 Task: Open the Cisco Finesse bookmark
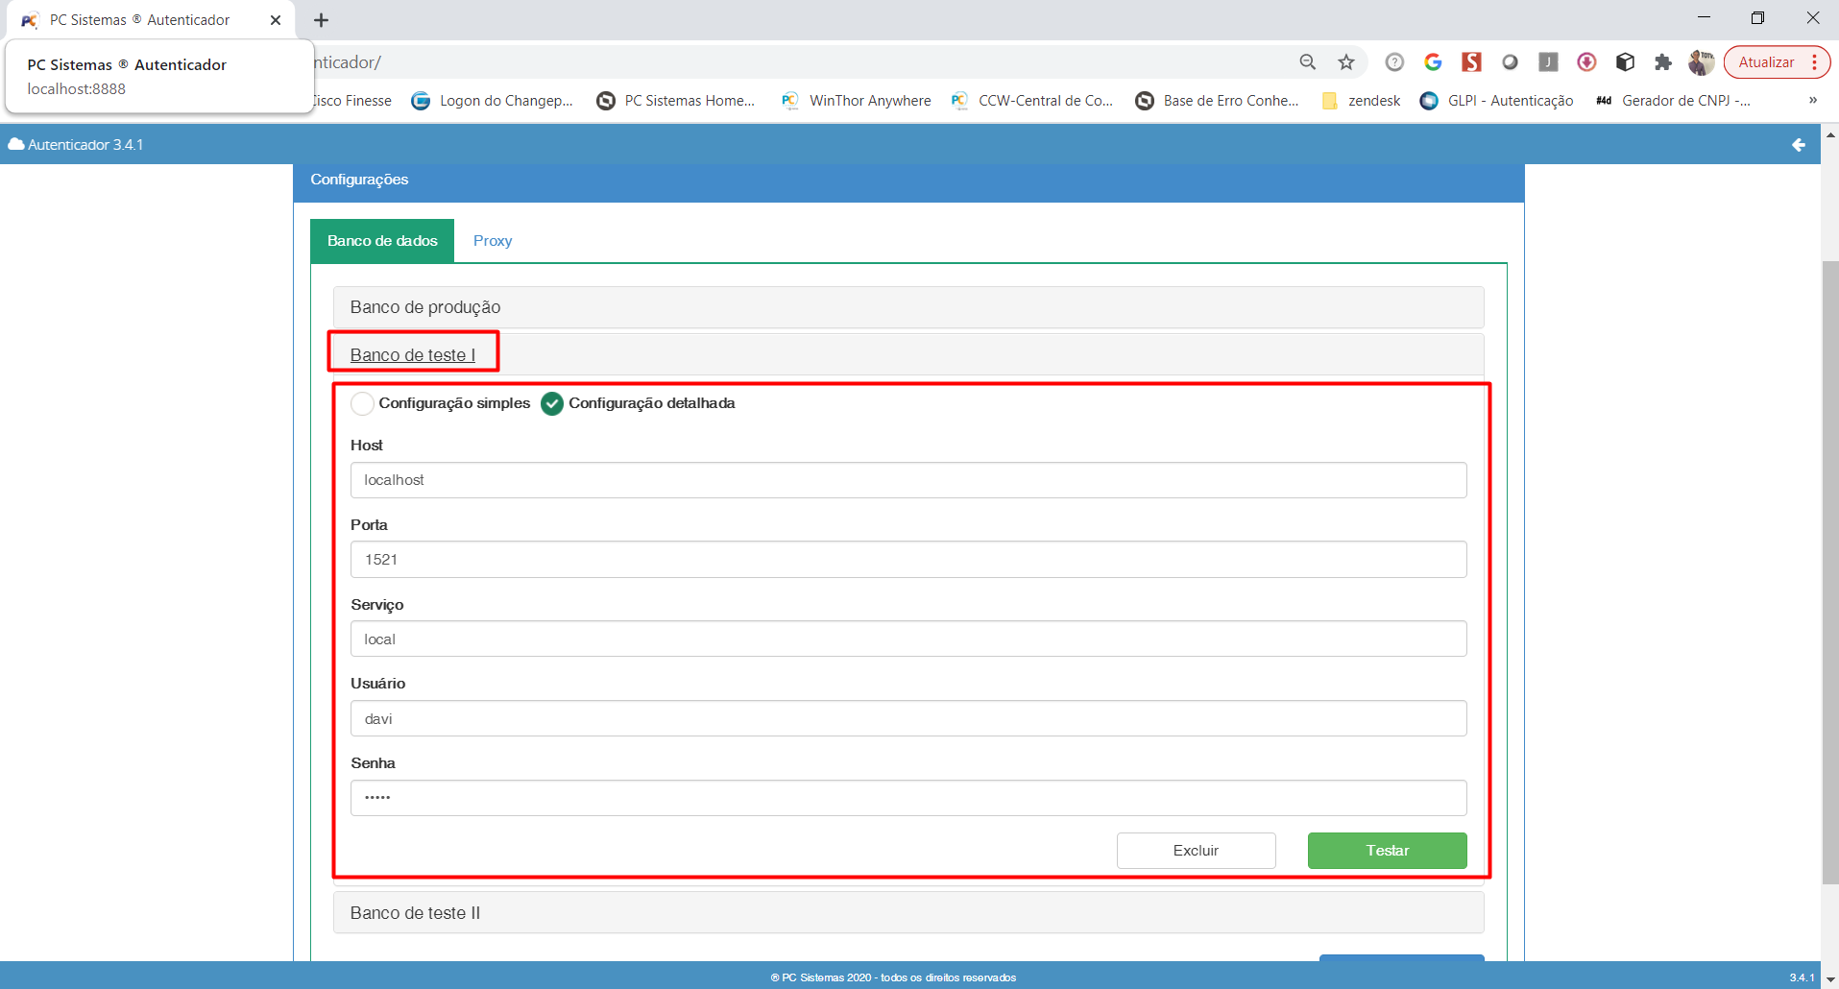click(x=352, y=101)
